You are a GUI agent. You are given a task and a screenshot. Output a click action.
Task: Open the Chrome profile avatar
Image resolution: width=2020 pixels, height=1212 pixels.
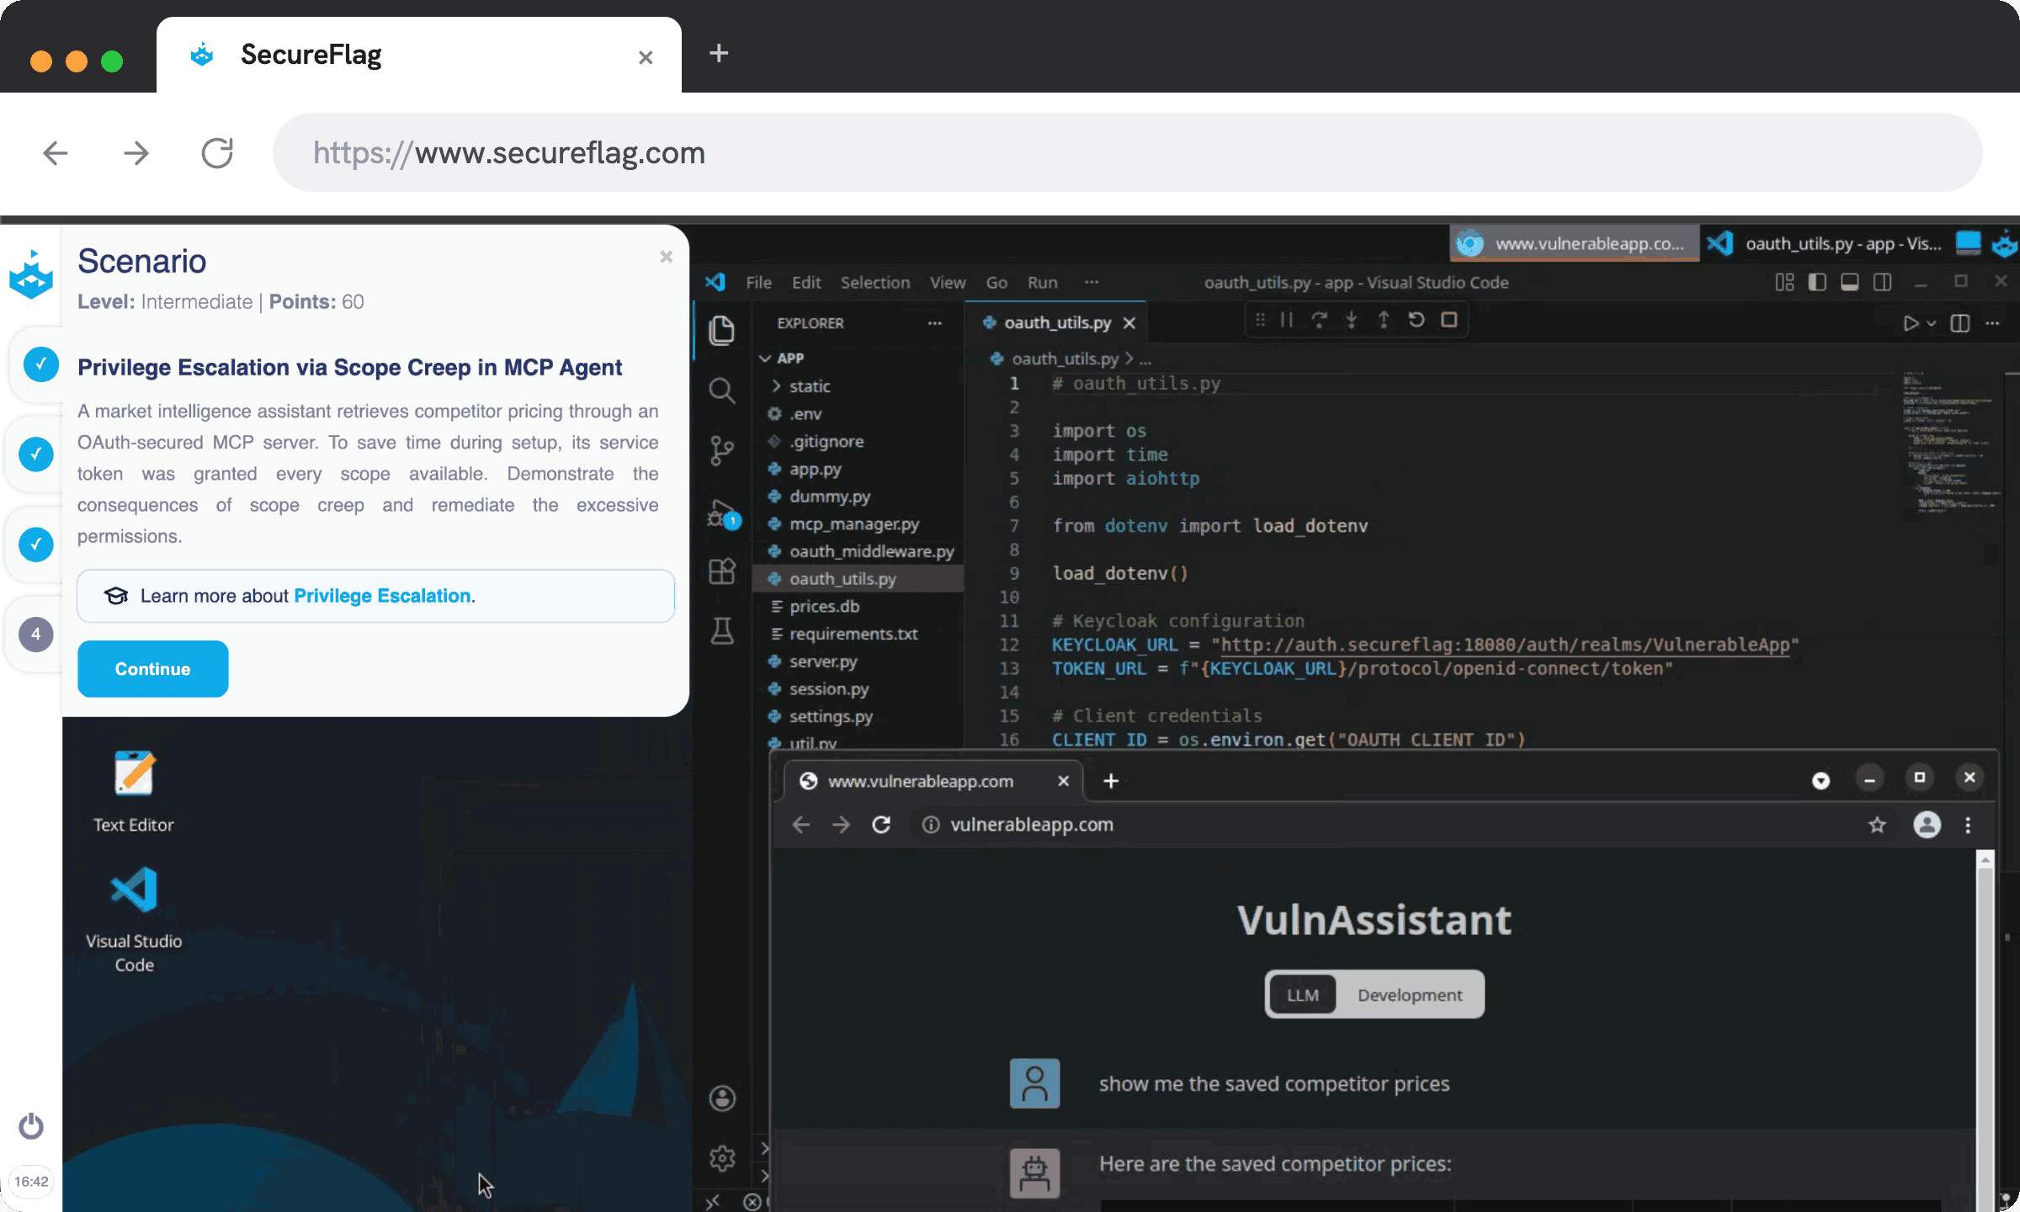click(x=1927, y=825)
